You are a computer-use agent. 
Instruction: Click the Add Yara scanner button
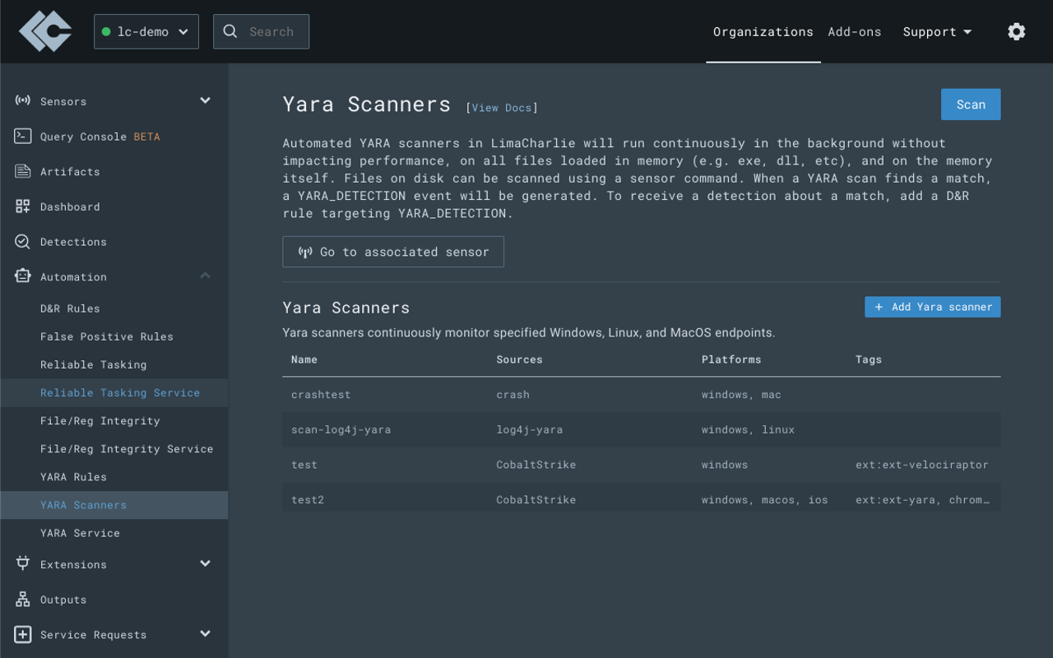[x=932, y=307]
